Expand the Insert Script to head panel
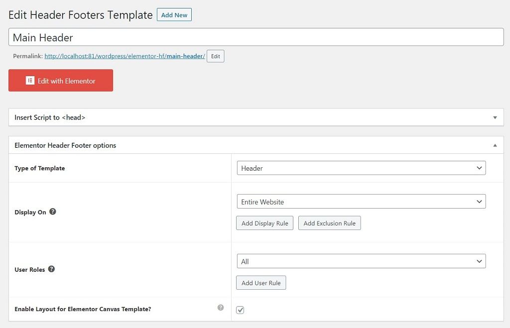This screenshot has height=328, width=510. (495, 117)
